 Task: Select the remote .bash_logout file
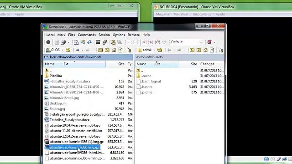pyautogui.click(x=151, y=82)
